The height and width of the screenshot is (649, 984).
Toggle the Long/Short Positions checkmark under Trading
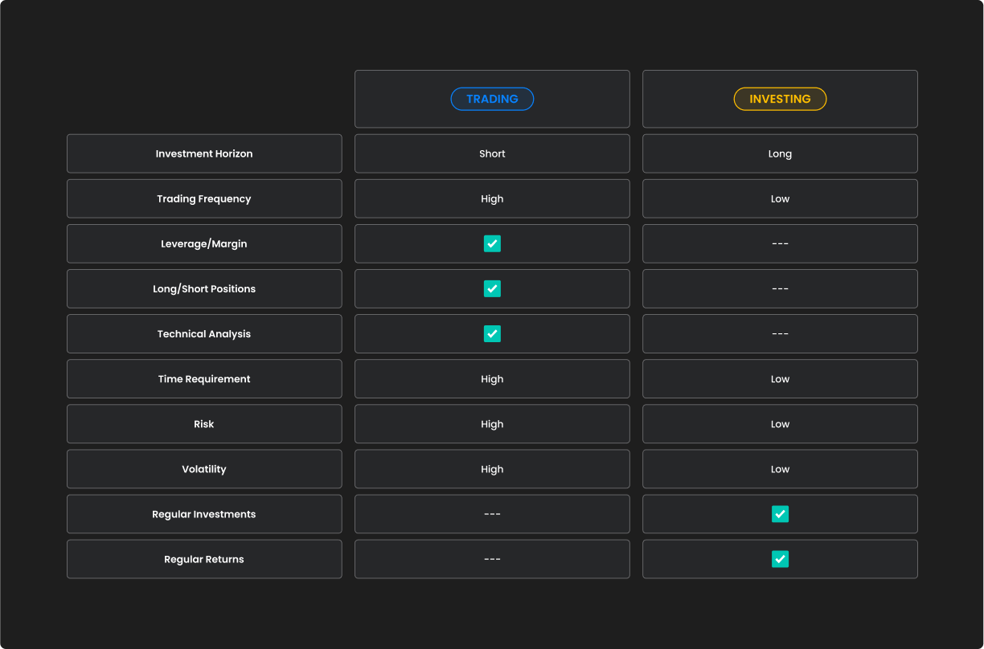pyautogui.click(x=492, y=288)
